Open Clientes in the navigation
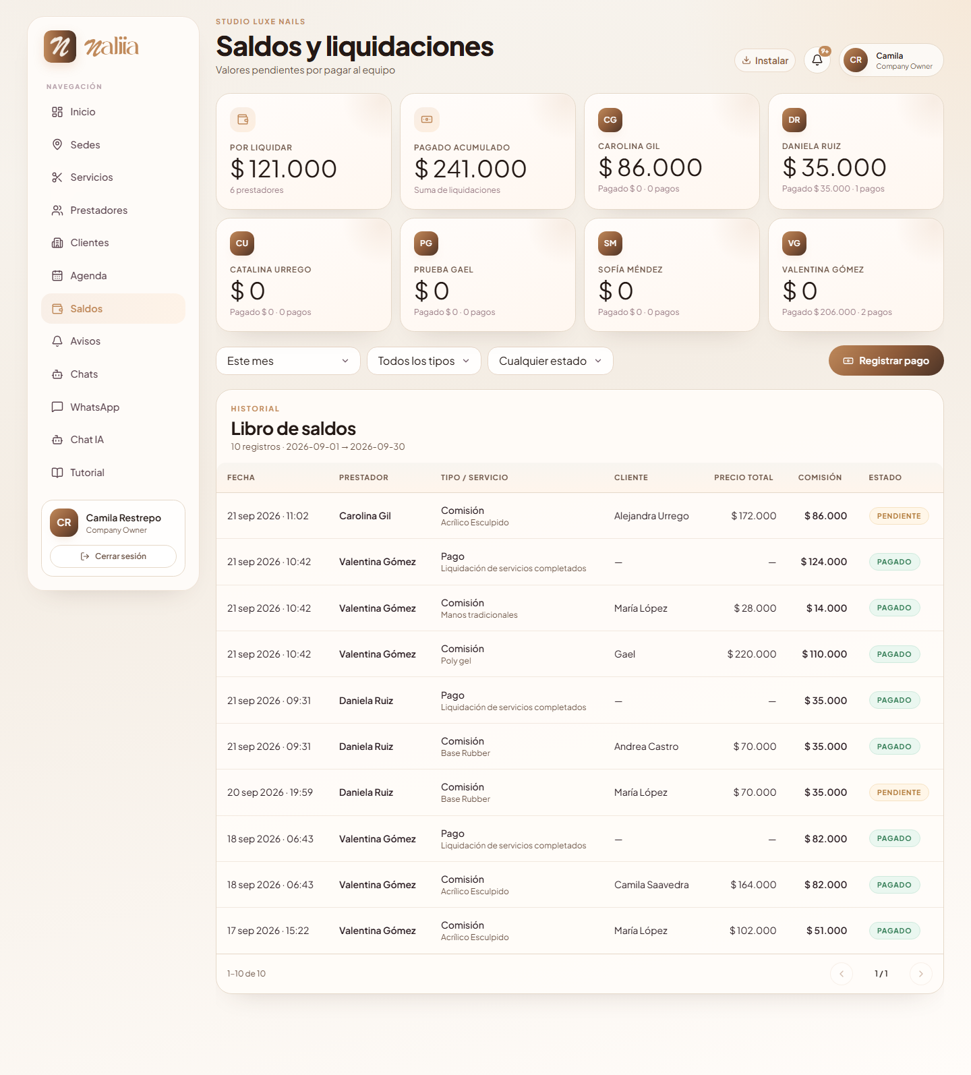 pyautogui.click(x=113, y=243)
